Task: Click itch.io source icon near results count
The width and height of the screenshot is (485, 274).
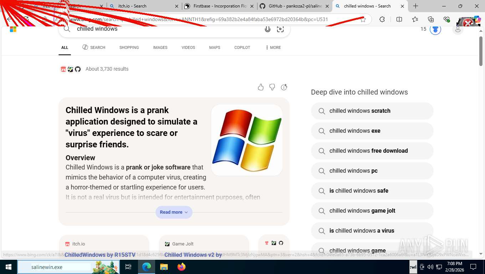Action: (63, 69)
